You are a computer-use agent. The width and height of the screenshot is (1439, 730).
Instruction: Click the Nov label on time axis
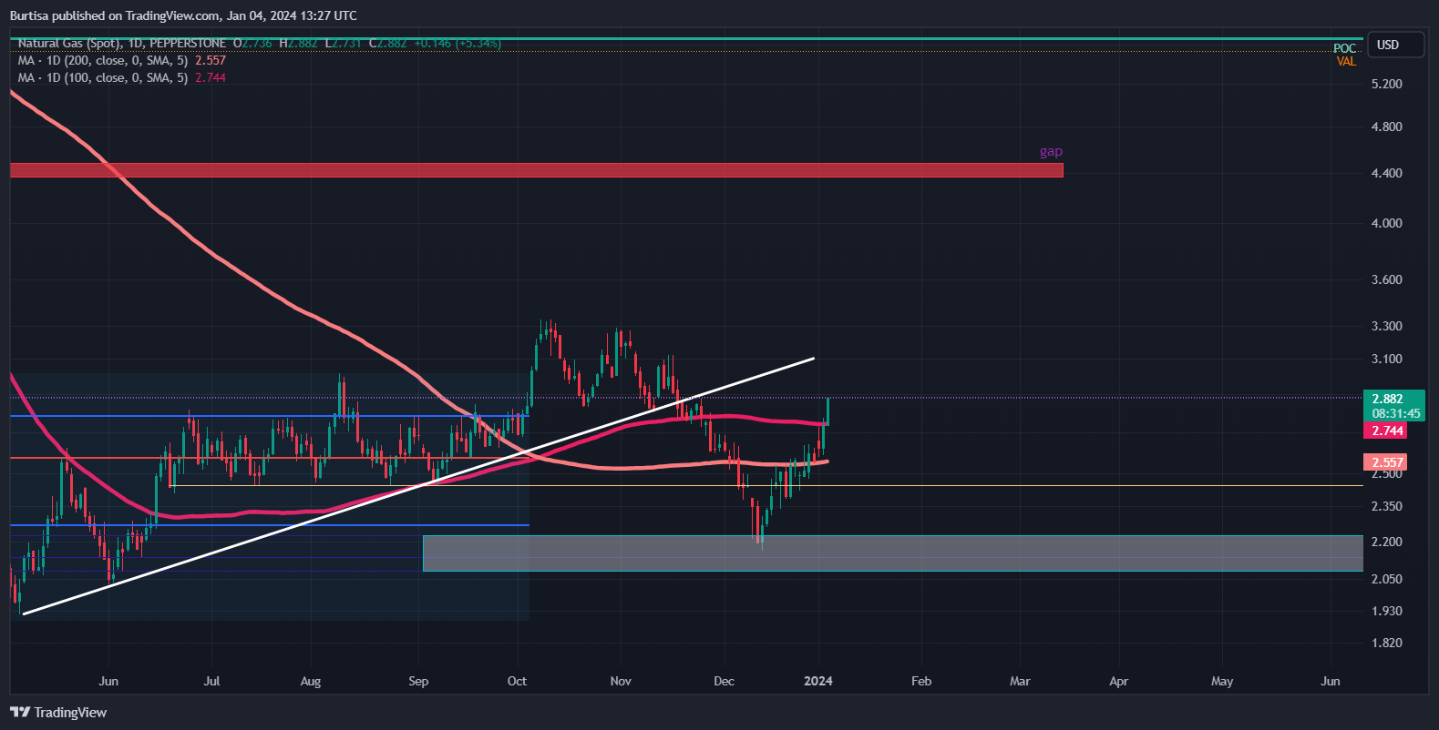(x=621, y=681)
